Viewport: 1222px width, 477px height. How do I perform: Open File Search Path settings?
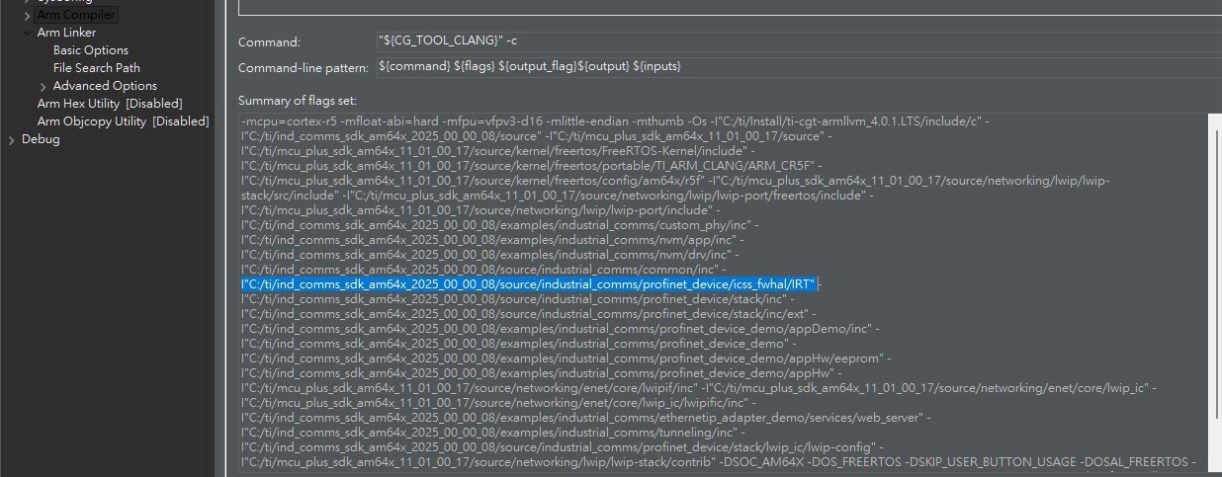[97, 68]
